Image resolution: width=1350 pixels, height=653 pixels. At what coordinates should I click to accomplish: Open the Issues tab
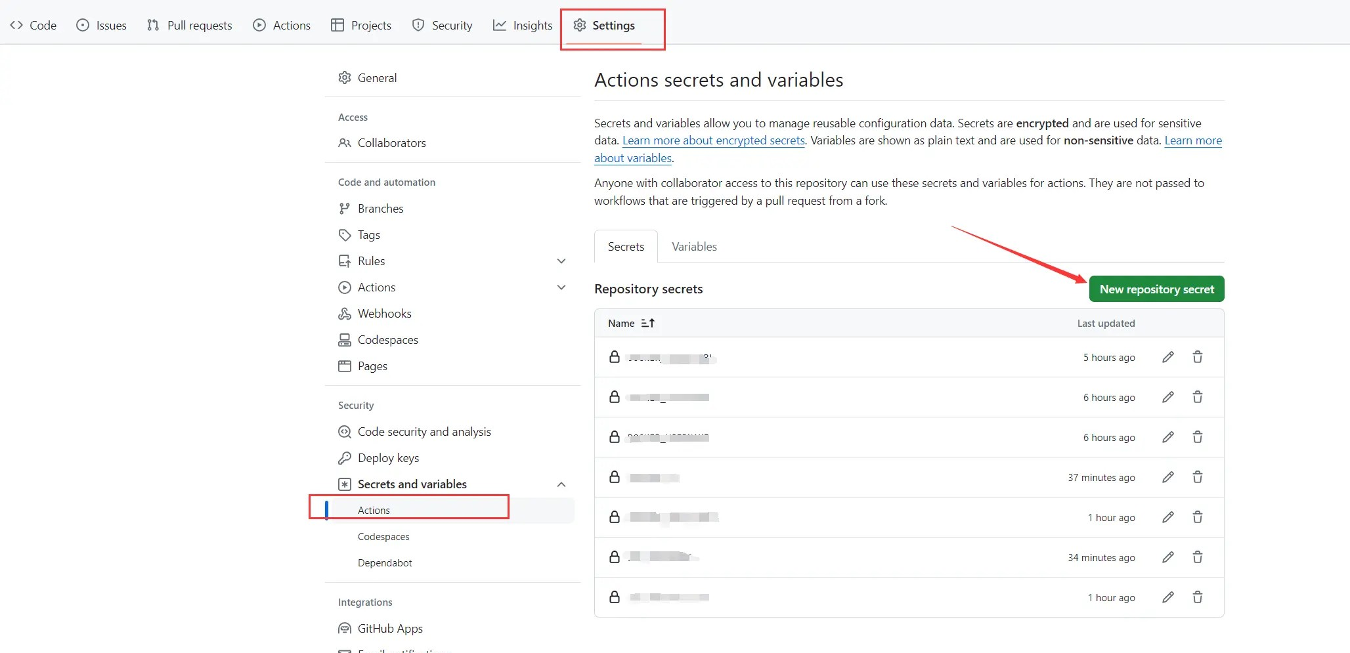pos(102,25)
